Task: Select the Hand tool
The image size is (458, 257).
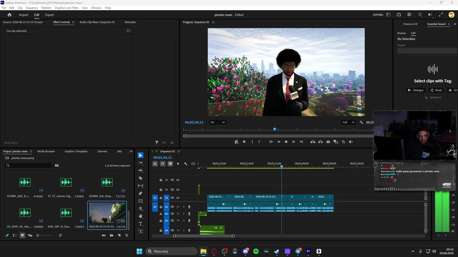Action: click(x=140, y=216)
